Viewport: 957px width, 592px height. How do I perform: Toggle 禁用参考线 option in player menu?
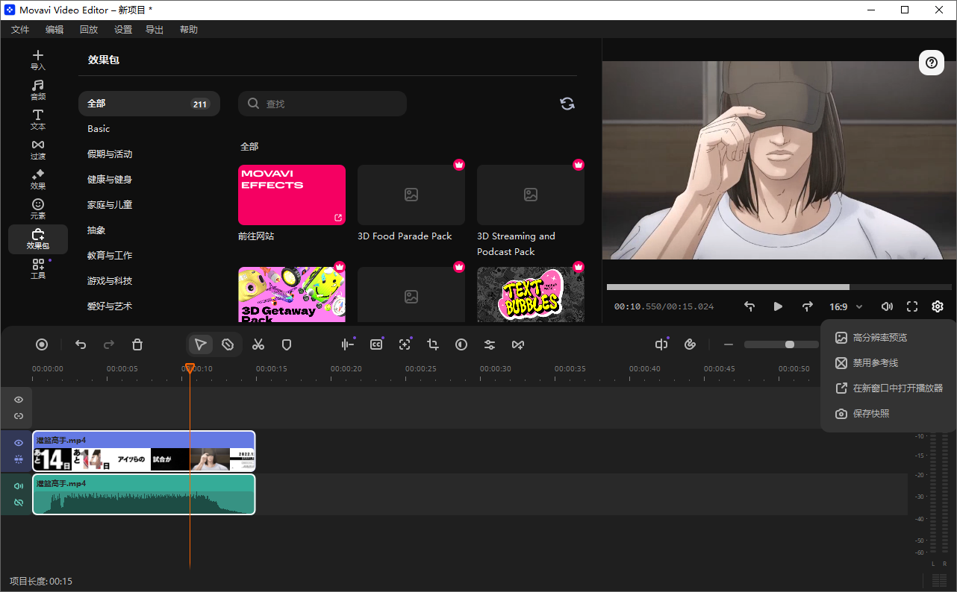coord(888,363)
